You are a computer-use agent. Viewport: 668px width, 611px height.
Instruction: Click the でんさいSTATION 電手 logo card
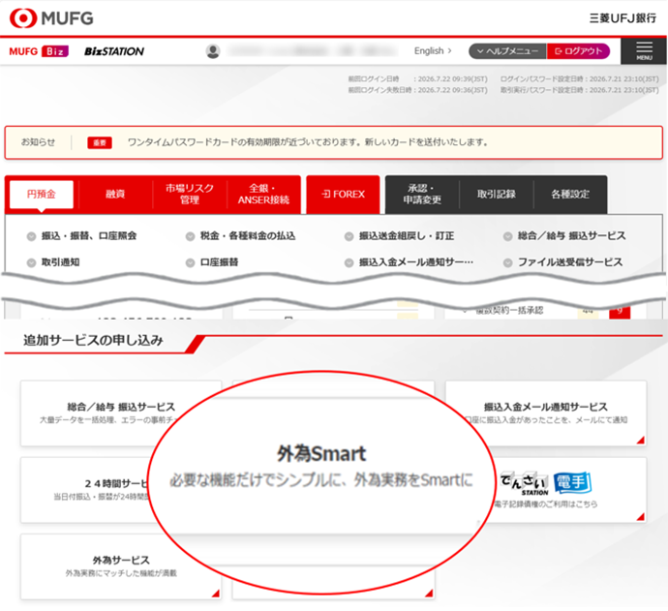click(547, 484)
